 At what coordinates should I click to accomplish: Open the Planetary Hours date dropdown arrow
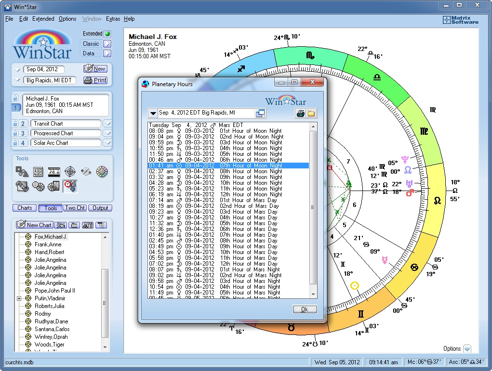(153, 113)
